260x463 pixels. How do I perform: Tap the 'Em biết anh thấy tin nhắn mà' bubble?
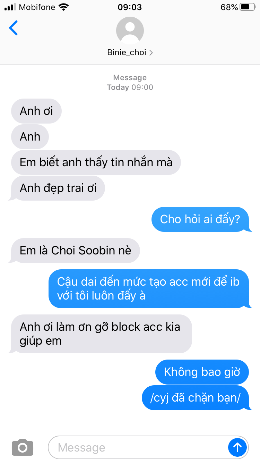(x=96, y=162)
